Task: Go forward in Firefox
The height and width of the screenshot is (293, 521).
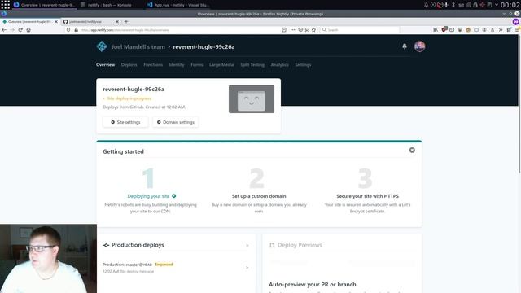Action: tap(12, 30)
